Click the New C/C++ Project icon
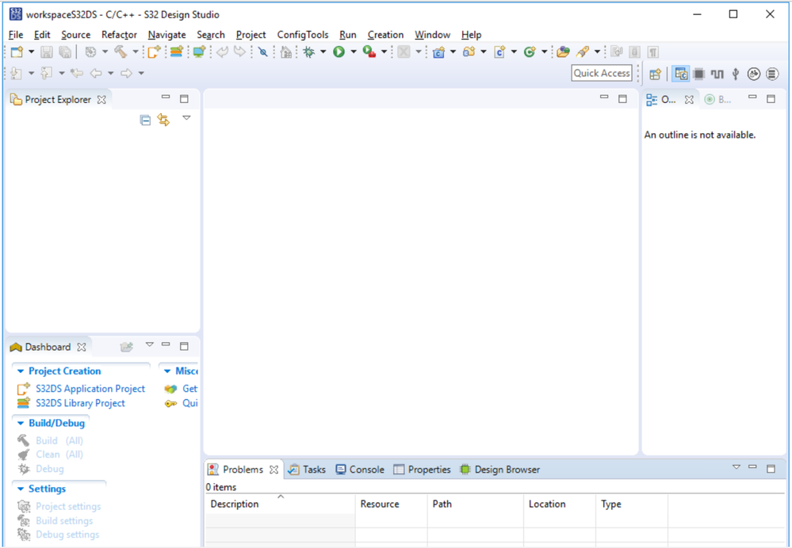The width and height of the screenshot is (792, 548). (x=438, y=51)
